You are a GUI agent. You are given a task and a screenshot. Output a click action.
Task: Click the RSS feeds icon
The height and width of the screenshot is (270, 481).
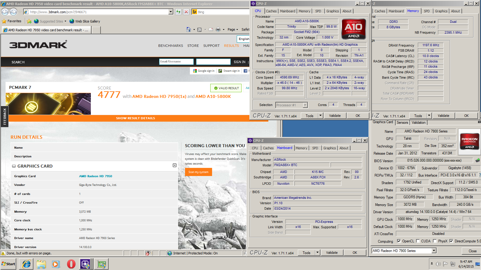coord(199,29)
